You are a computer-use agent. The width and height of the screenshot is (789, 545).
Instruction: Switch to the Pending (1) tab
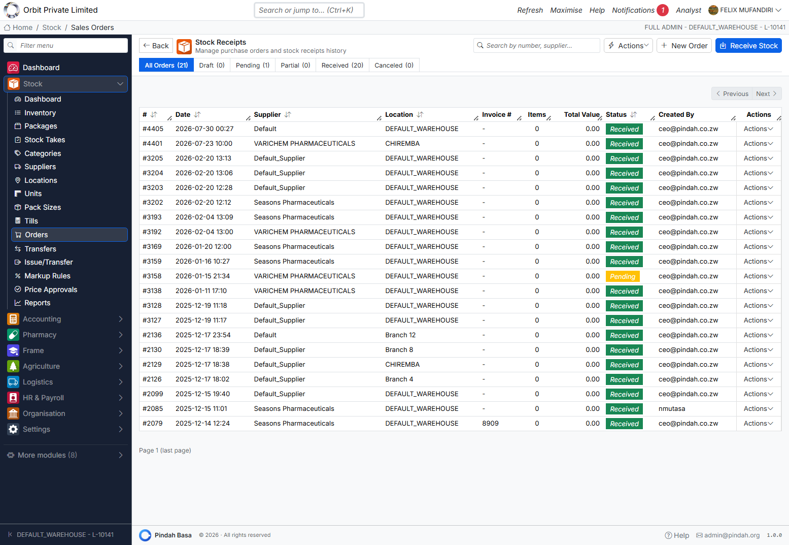point(253,65)
